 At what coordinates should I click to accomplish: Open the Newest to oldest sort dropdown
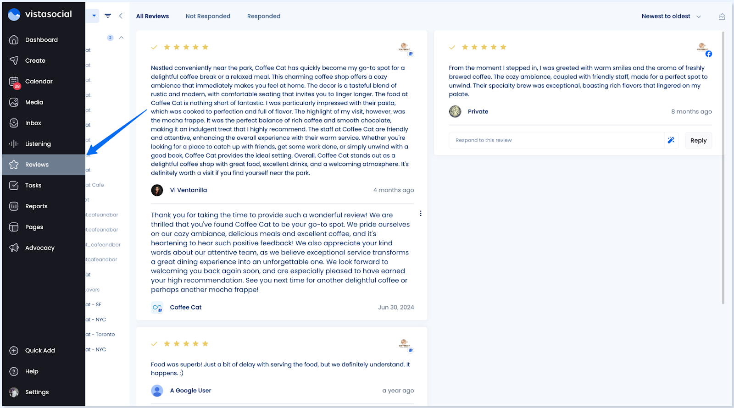pyautogui.click(x=671, y=17)
